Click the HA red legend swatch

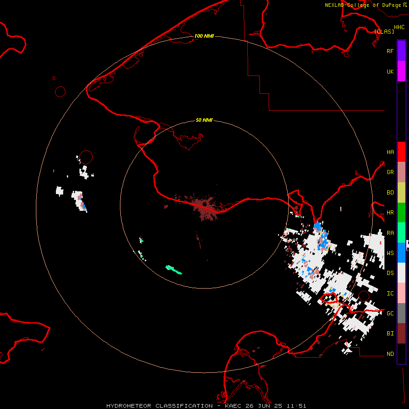(x=401, y=152)
